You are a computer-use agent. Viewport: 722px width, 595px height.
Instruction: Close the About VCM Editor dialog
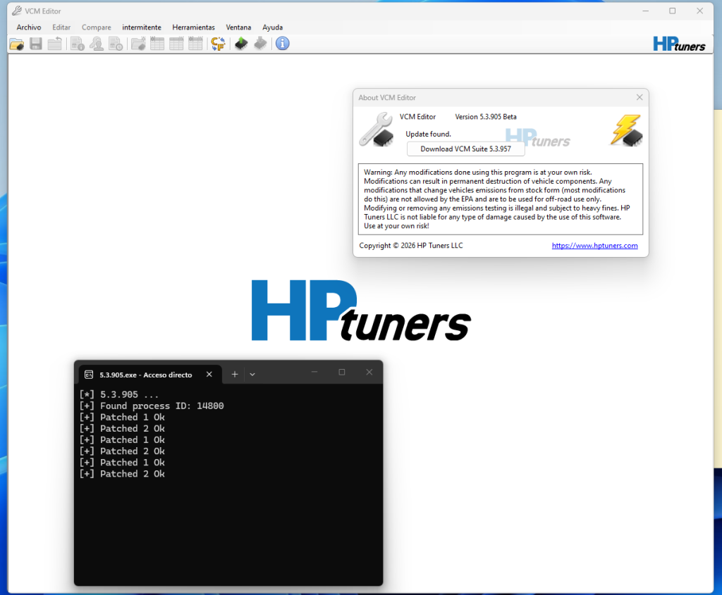(x=640, y=97)
